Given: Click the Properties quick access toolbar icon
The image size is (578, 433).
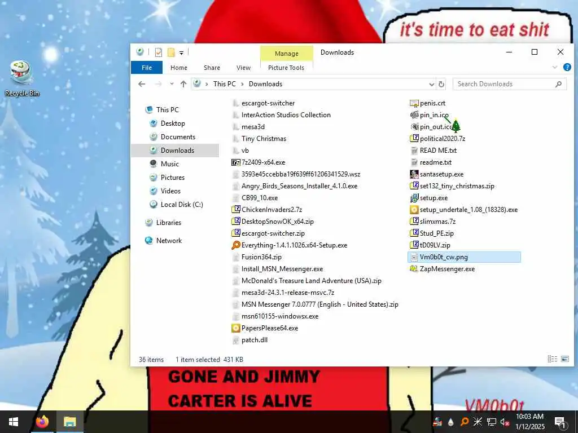Looking at the screenshot, I should (159, 52).
